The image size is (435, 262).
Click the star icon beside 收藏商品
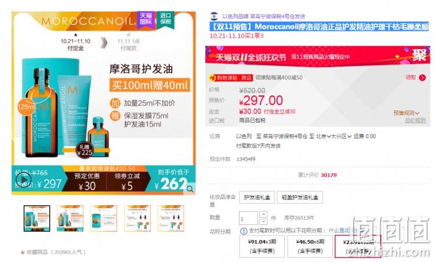coord(23,252)
